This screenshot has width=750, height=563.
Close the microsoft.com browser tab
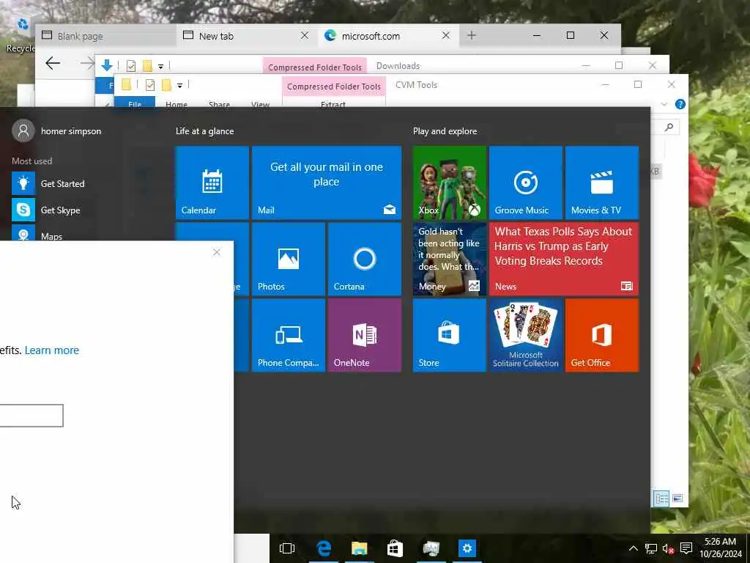point(446,35)
